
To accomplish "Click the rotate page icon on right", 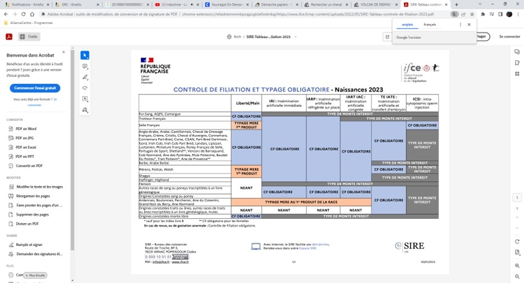I will point(517,241).
